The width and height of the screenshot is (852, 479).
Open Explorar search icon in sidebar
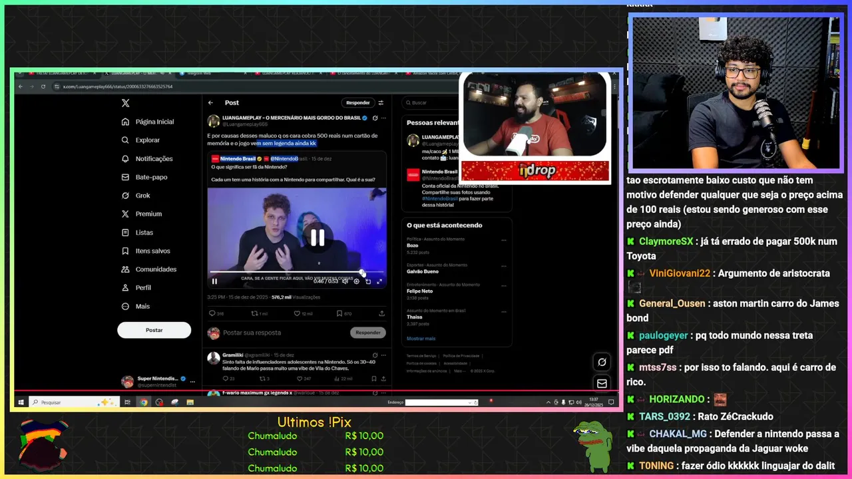(x=125, y=140)
